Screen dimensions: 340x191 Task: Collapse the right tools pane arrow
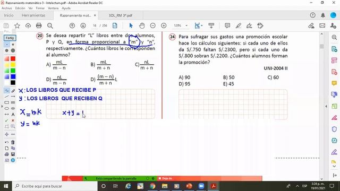tap(326, 106)
